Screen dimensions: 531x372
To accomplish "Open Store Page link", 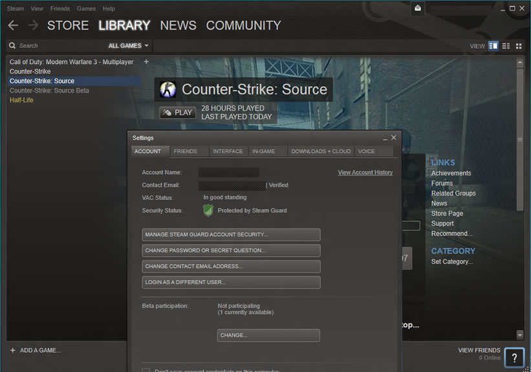I will pos(447,213).
